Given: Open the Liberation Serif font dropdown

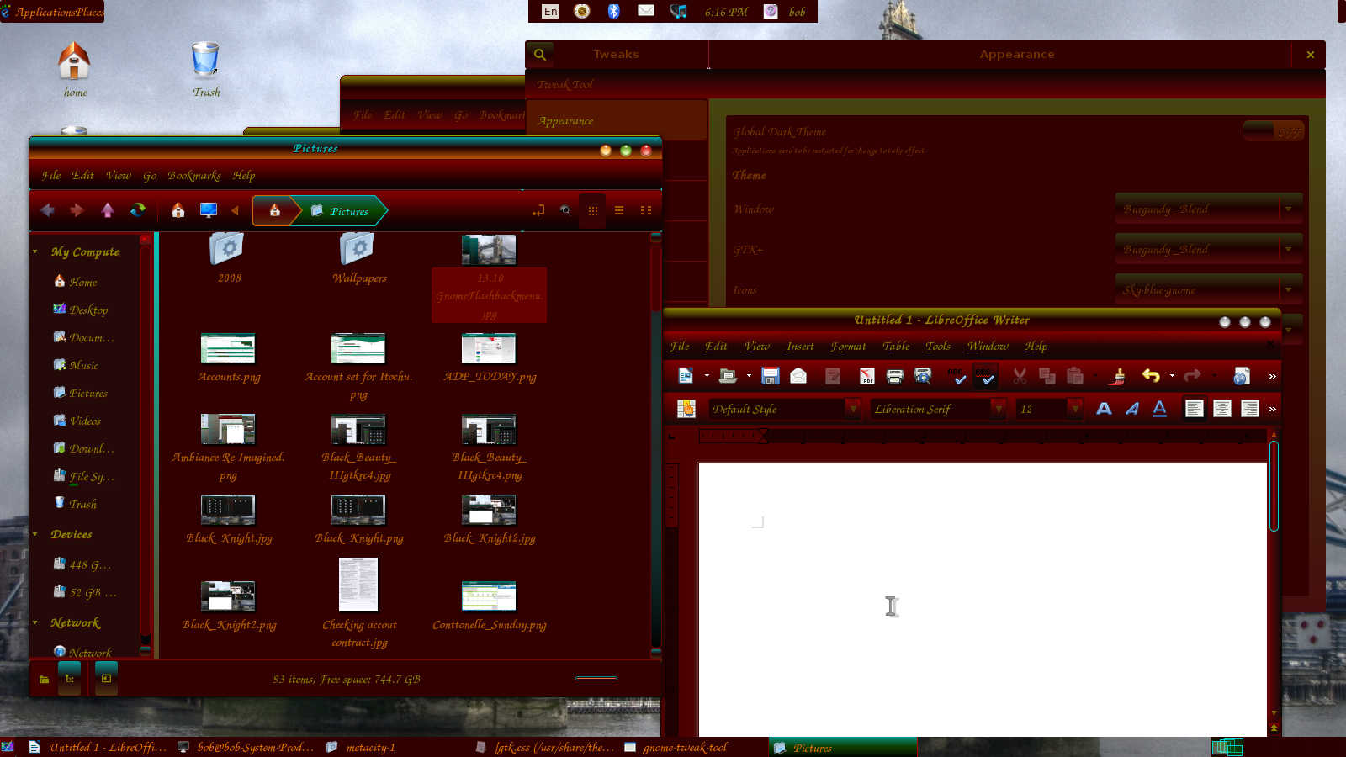Looking at the screenshot, I should tap(998, 409).
